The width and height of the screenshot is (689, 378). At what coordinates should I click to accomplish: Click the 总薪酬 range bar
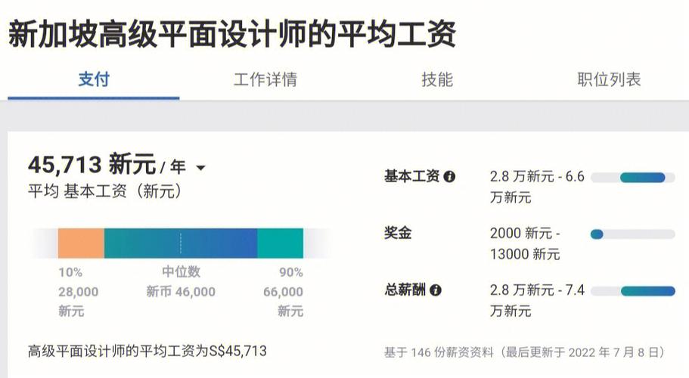(x=633, y=291)
